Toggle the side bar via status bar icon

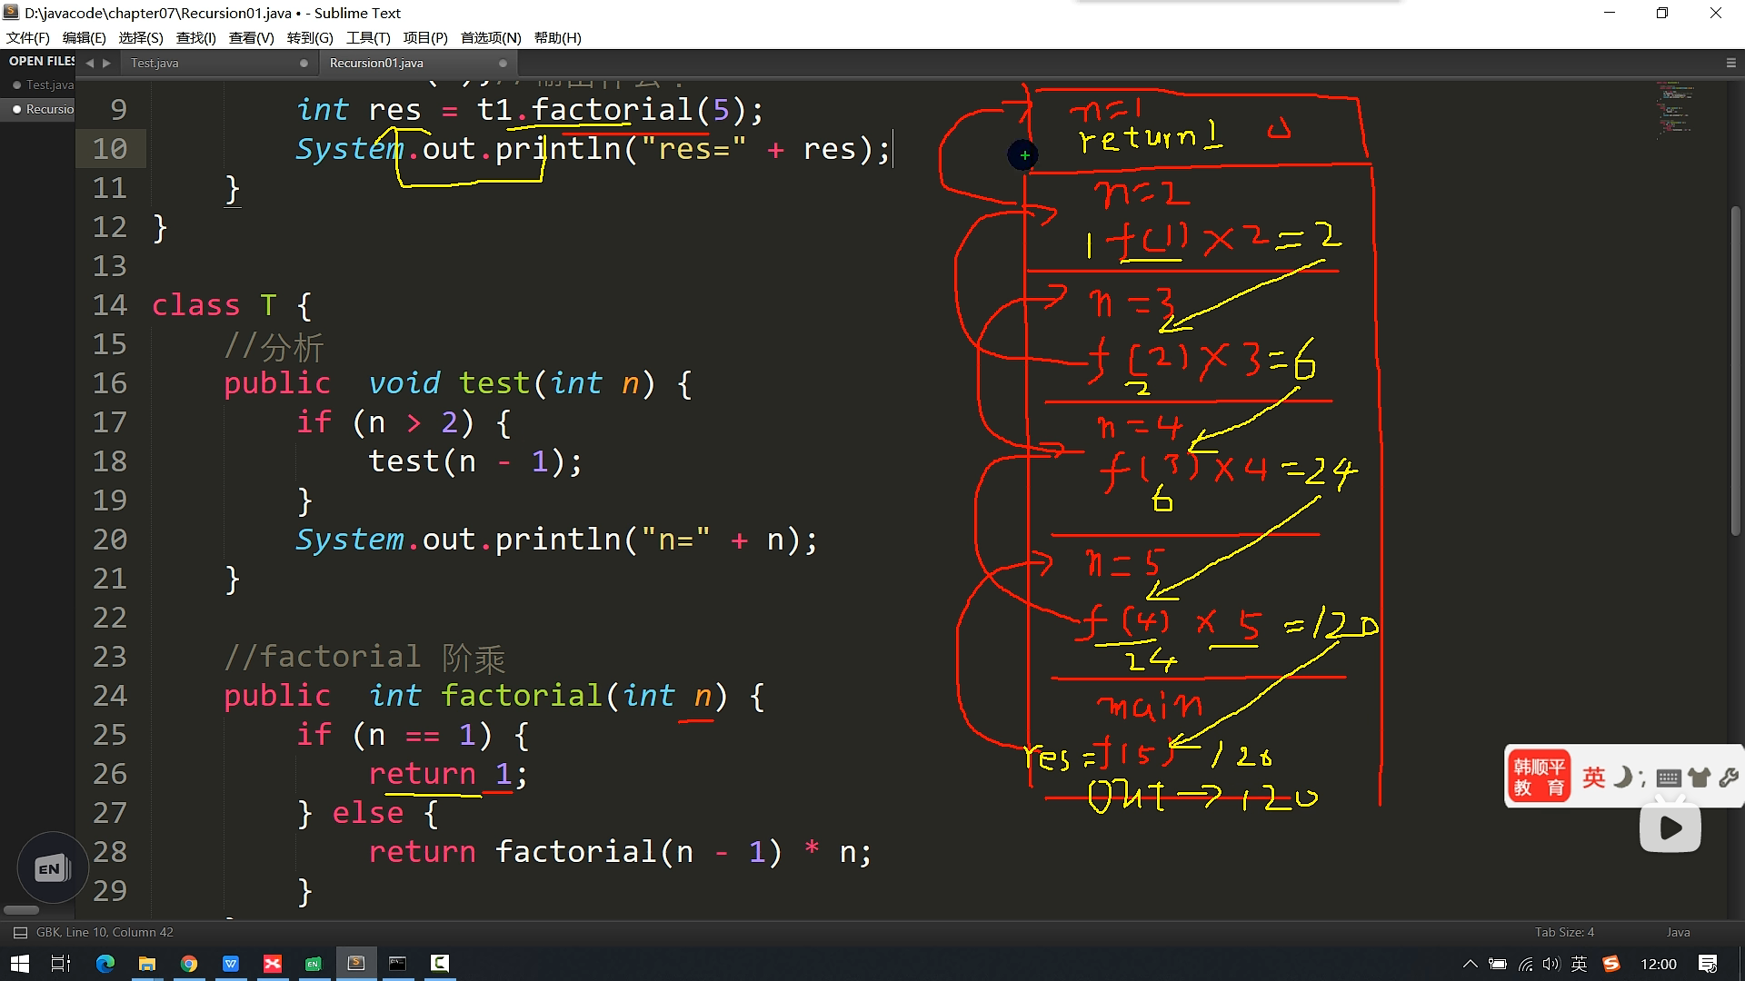[20, 933]
